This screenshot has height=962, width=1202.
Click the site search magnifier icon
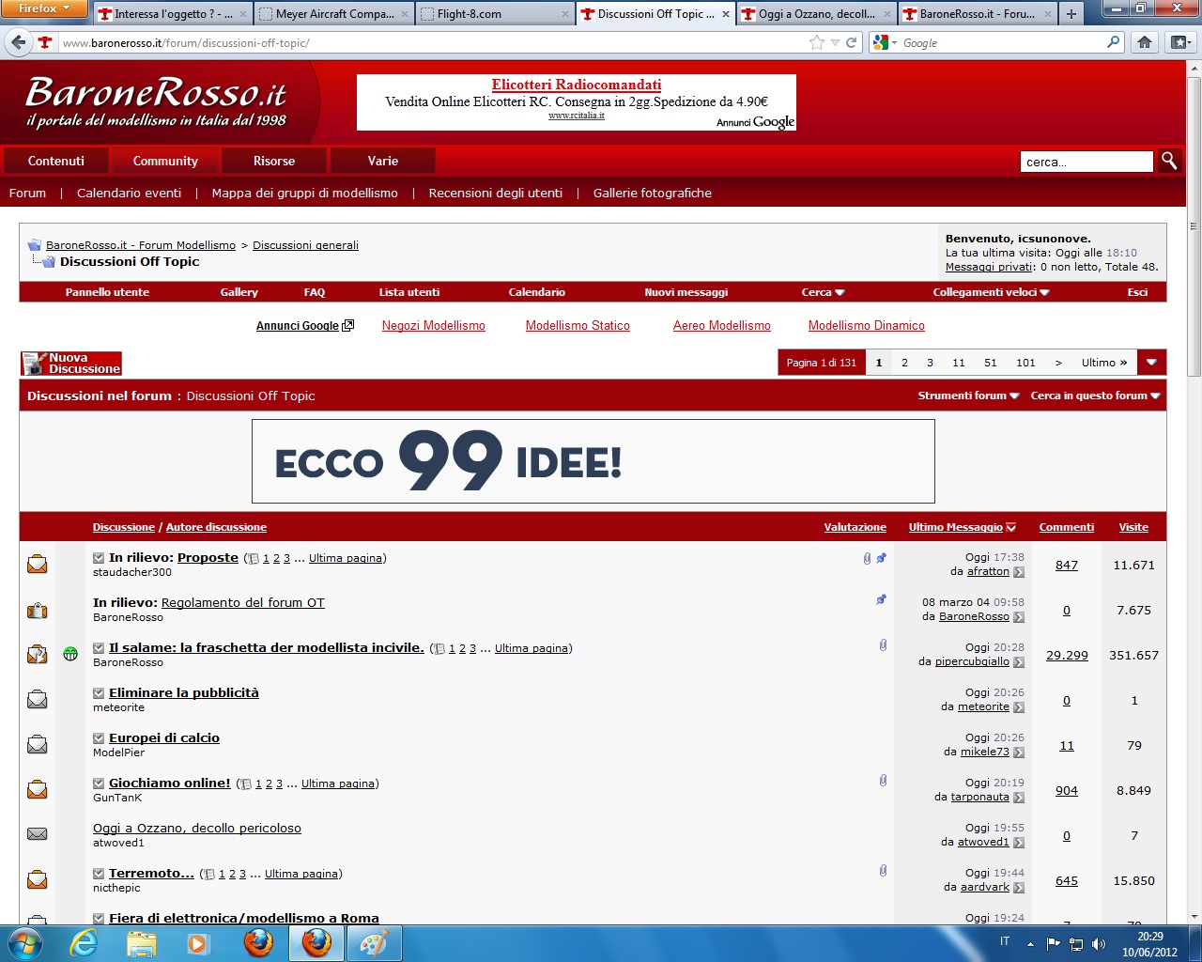[1168, 161]
